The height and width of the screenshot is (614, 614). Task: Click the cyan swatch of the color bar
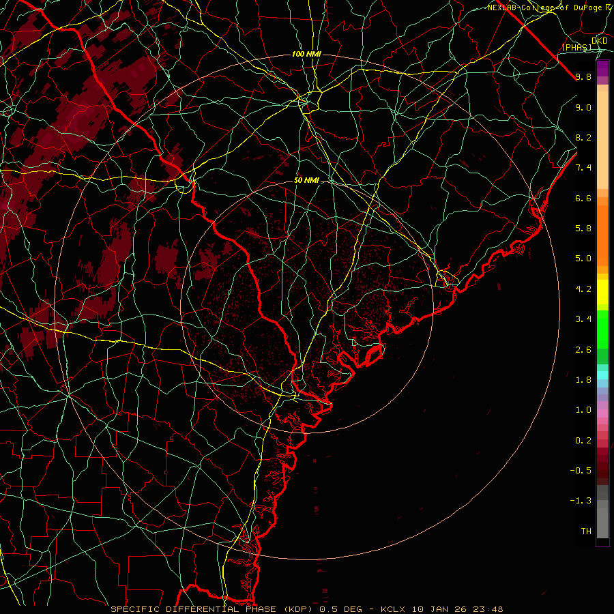tap(602, 375)
